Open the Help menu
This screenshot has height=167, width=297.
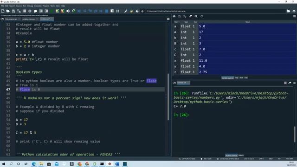click(x=63, y=6)
